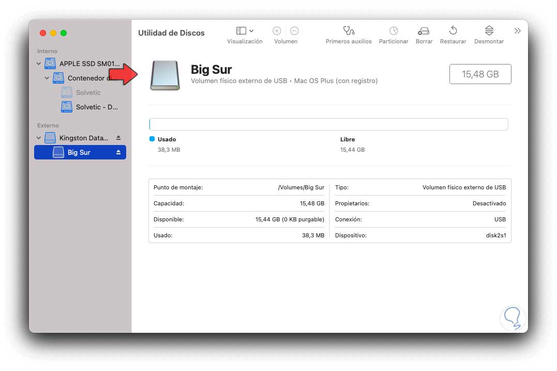Click the Tipo value Volumen físico externo
The height and width of the screenshot is (371, 557).
point(464,187)
